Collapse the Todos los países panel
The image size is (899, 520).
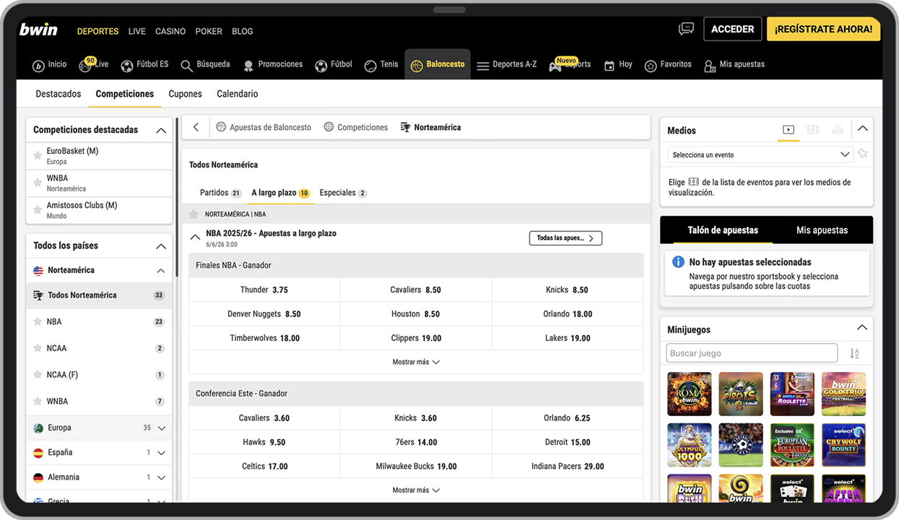coord(161,246)
